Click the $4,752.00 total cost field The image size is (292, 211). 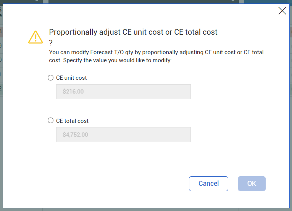[123, 135]
